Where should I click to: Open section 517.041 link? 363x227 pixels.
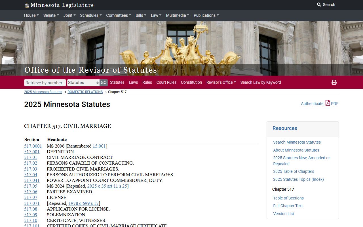[32, 180]
